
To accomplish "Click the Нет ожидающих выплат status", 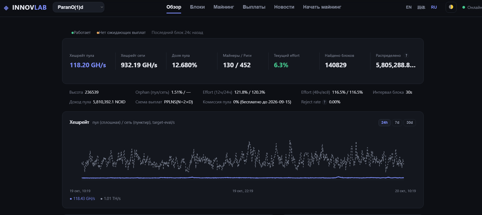I will (121, 33).
